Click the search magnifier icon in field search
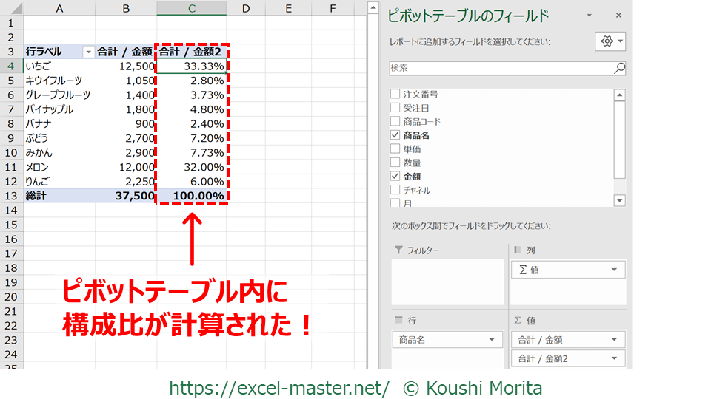 tap(619, 68)
